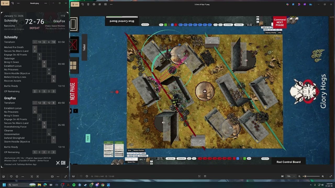Open Google Chrome from the taskbar
The height and width of the screenshot is (188, 335).
(x=103, y=185)
